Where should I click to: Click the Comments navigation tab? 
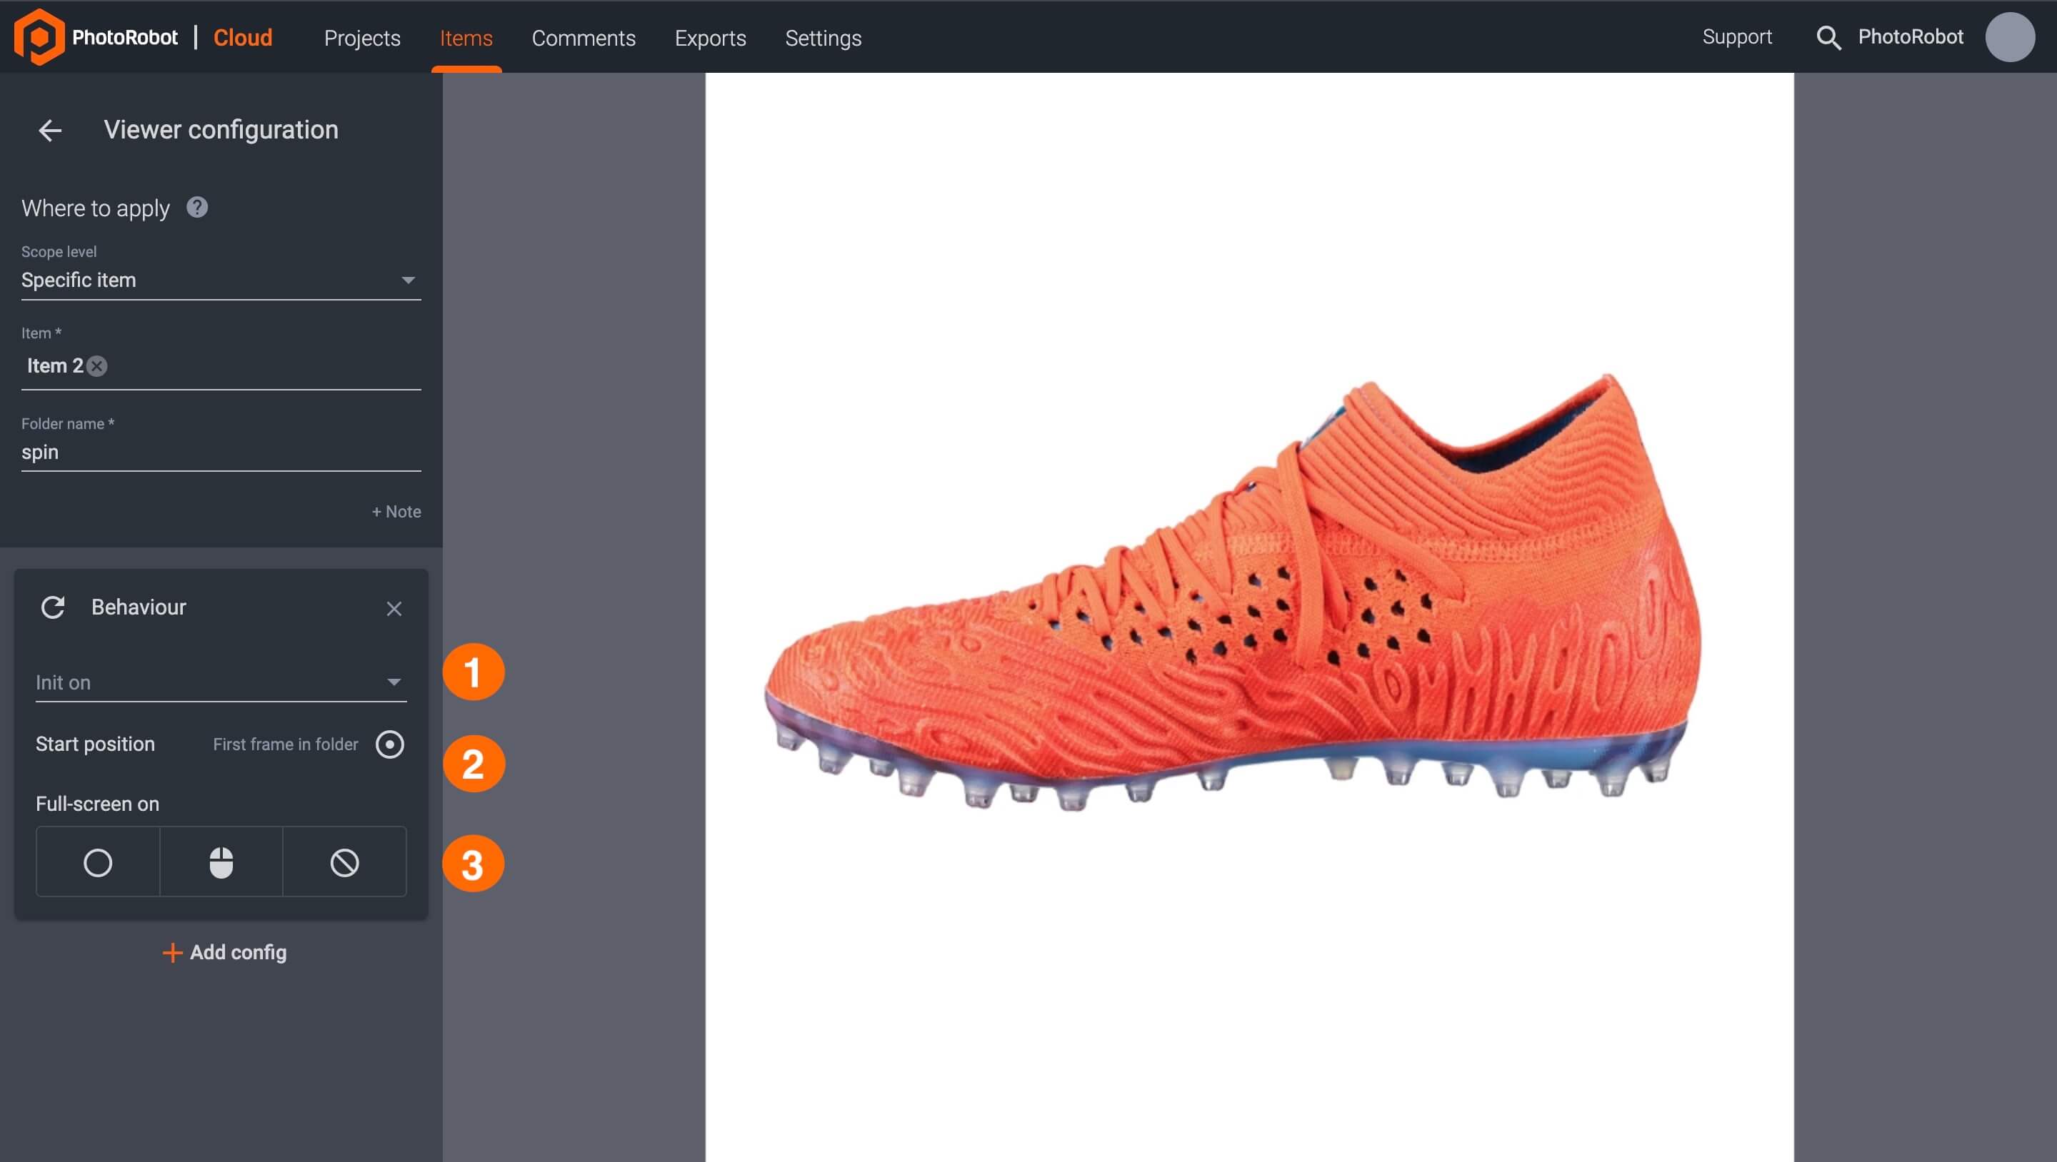[x=584, y=38]
